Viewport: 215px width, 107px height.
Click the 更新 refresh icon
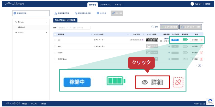[x=152, y=27]
